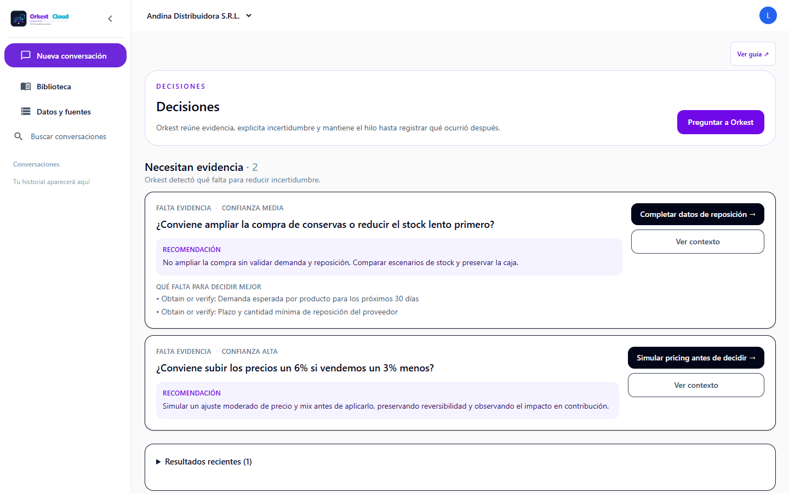Click the 'CONFIANZA ALTA' label
The width and height of the screenshot is (789, 493).
coord(250,352)
